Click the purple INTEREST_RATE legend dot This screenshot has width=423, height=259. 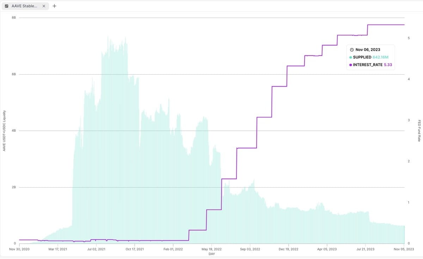click(x=350, y=65)
